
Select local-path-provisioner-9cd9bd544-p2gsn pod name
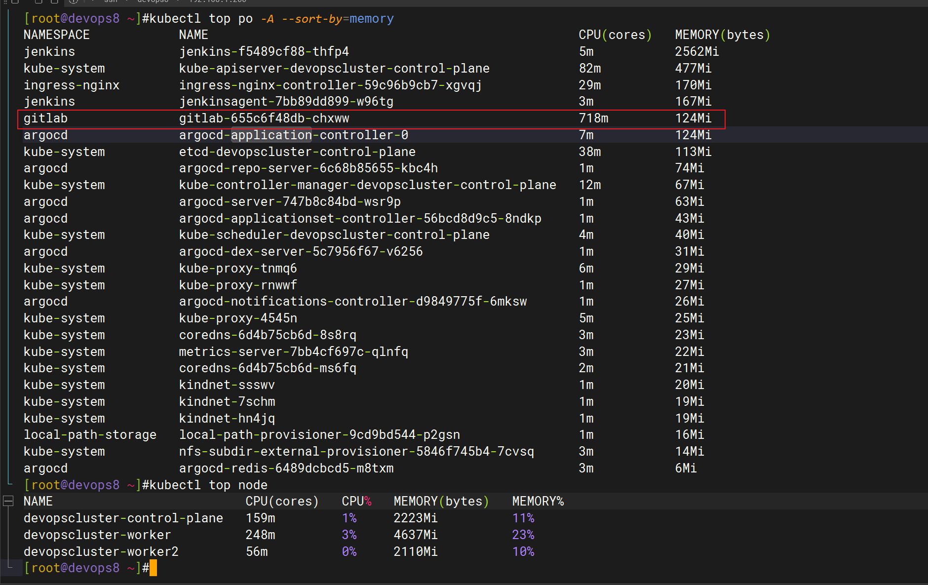coord(319,435)
